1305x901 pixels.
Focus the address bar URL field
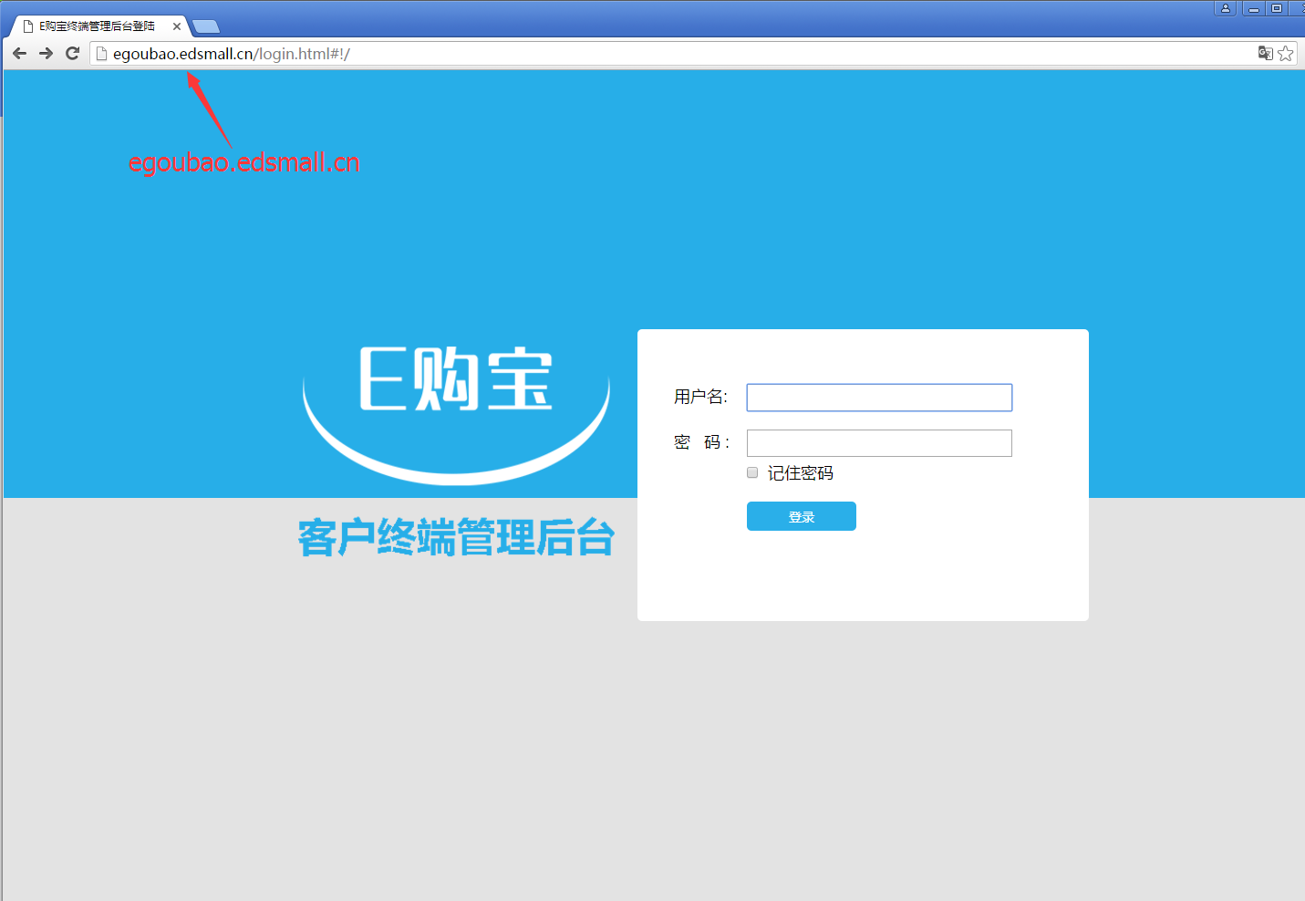pyautogui.click(x=675, y=54)
